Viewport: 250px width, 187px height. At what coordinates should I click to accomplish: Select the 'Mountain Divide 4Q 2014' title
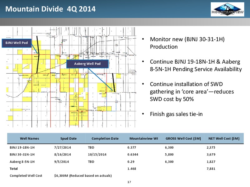[x=50, y=9]
